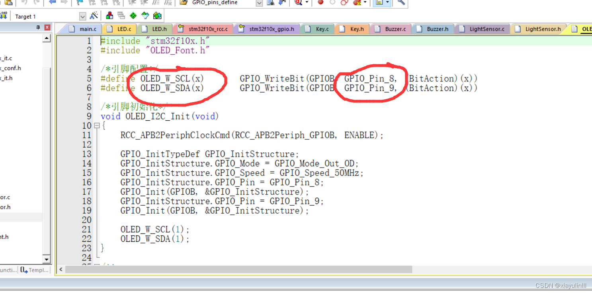Switch to the Buzzer.h tab
Image resolution: width=592 pixels, height=293 pixels.
tap(433, 29)
